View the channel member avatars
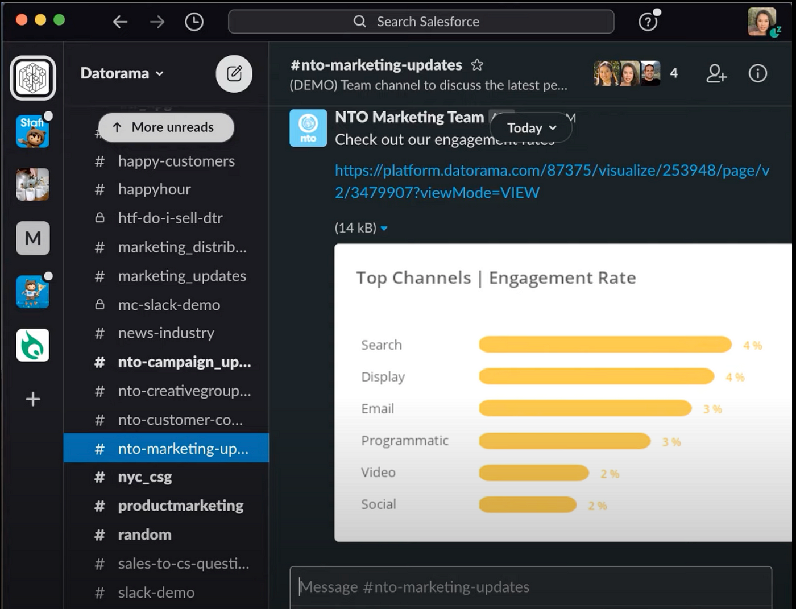Screen dimensions: 796x609 tap(627, 73)
